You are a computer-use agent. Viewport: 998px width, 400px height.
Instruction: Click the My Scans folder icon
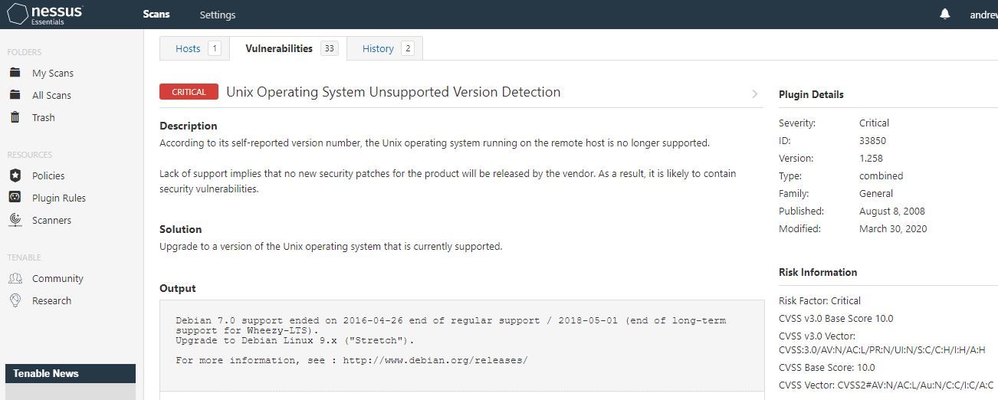point(15,73)
